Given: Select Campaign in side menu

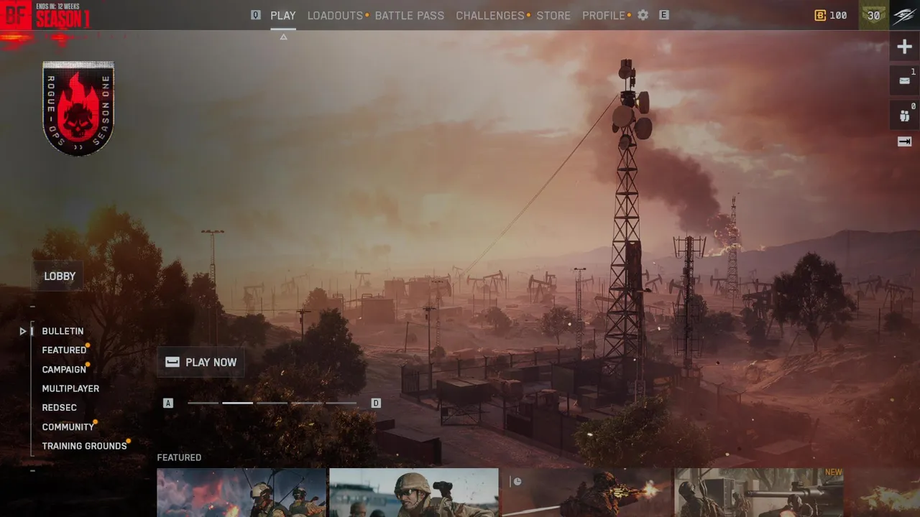Looking at the screenshot, I should click(x=64, y=369).
